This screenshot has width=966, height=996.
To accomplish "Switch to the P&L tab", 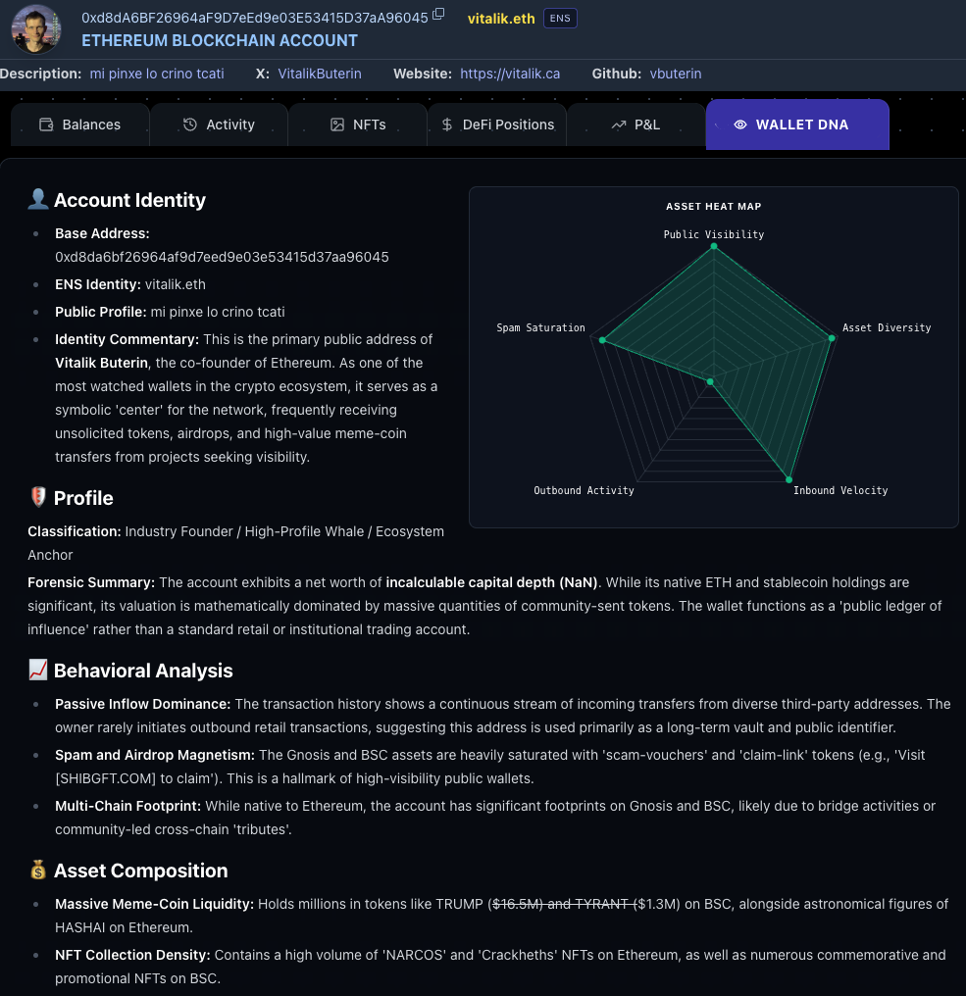I will pyautogui.click(x=636, y=124).
